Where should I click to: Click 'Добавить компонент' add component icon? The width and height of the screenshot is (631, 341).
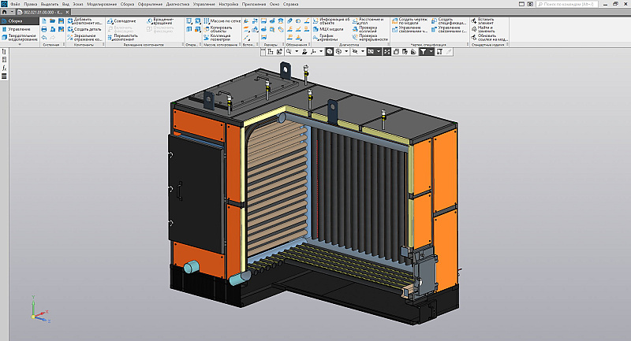click(70, 20)
